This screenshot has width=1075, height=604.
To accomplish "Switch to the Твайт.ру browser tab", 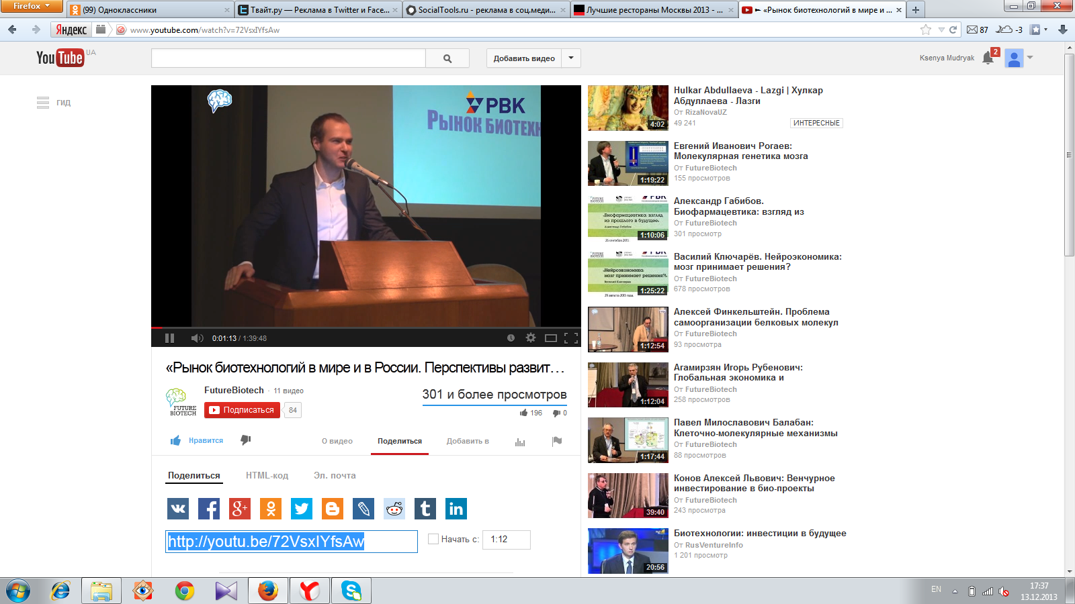I will point(319,10).
